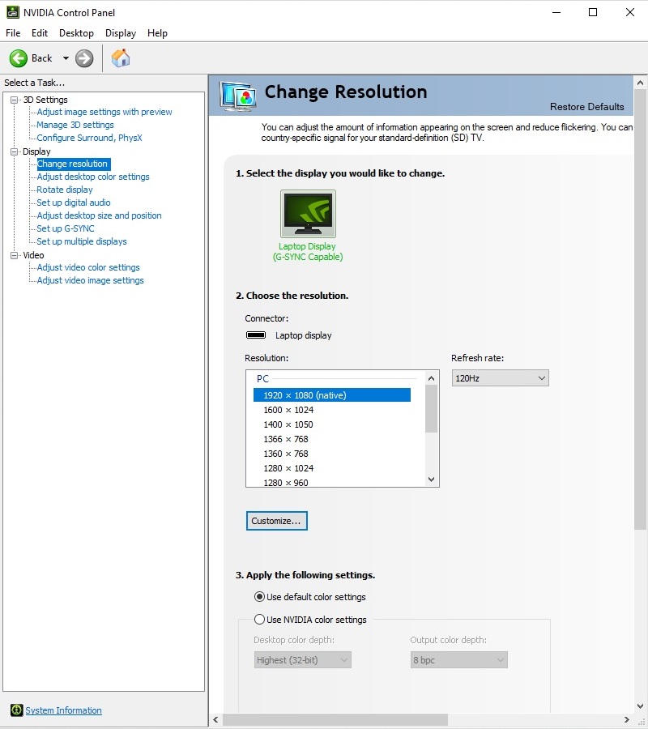
Task: Open Adjust desktop size and position
Action: (x=99, y=215)
